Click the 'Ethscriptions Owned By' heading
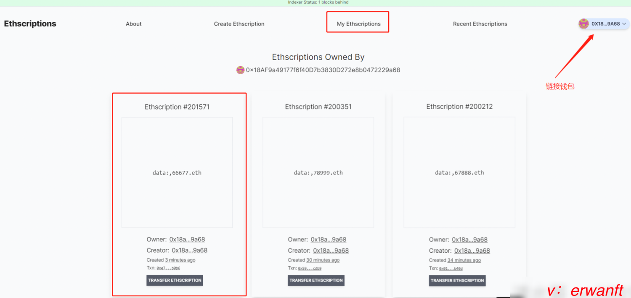 pos(318,57)
